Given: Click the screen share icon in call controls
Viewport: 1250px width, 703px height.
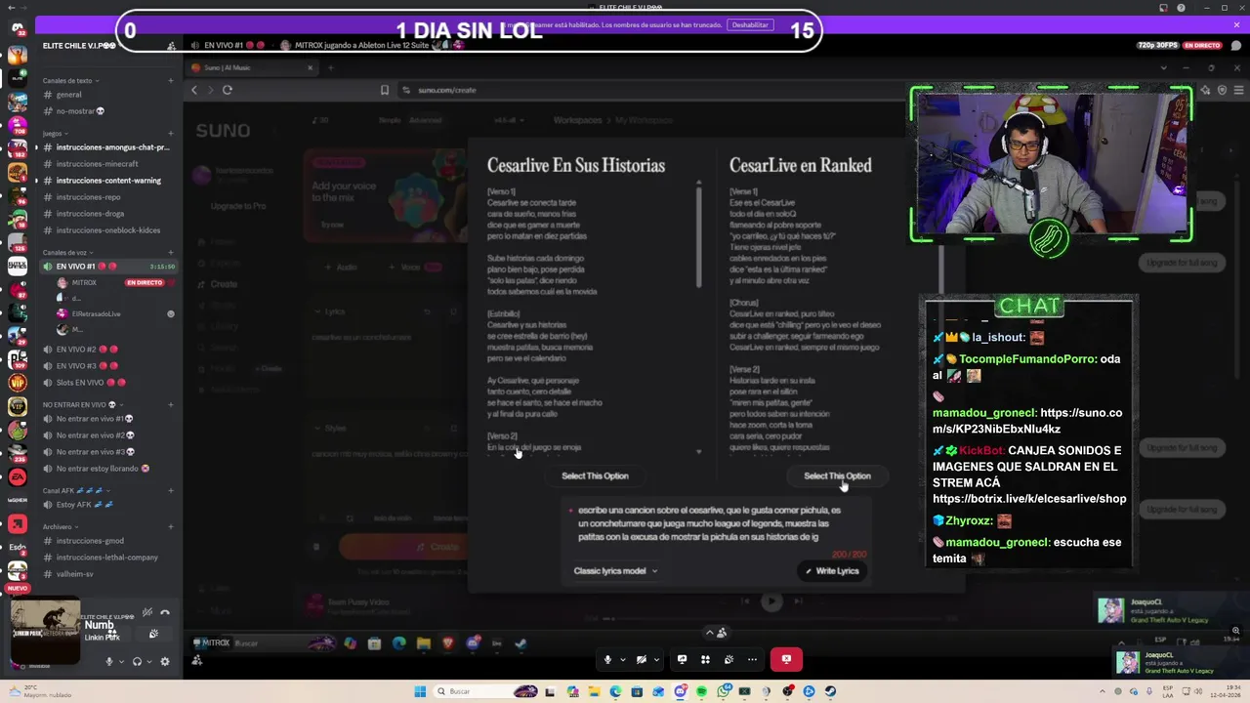Looking at the screenshot, I should click(x=682, y=660).
